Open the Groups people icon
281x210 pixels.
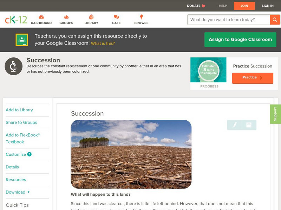coord(66,17)
